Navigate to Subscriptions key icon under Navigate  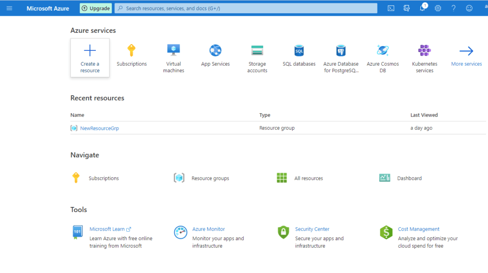tap(76, 178)
